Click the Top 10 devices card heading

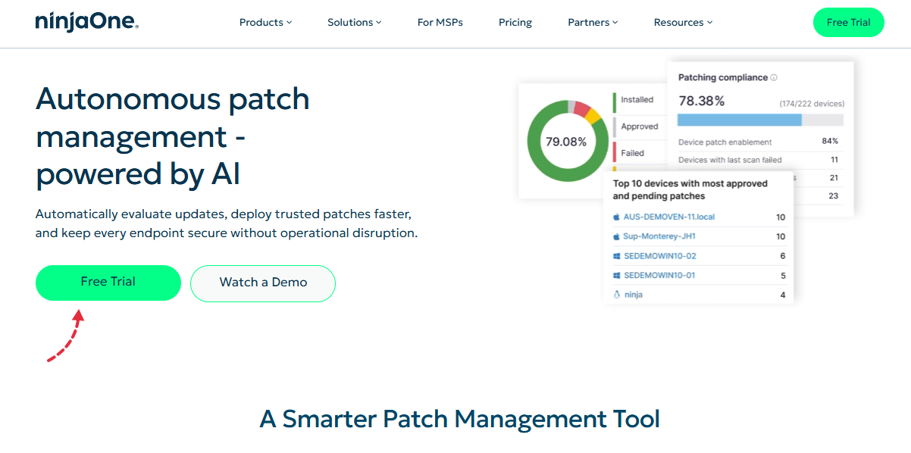click(x=690, y=189)
